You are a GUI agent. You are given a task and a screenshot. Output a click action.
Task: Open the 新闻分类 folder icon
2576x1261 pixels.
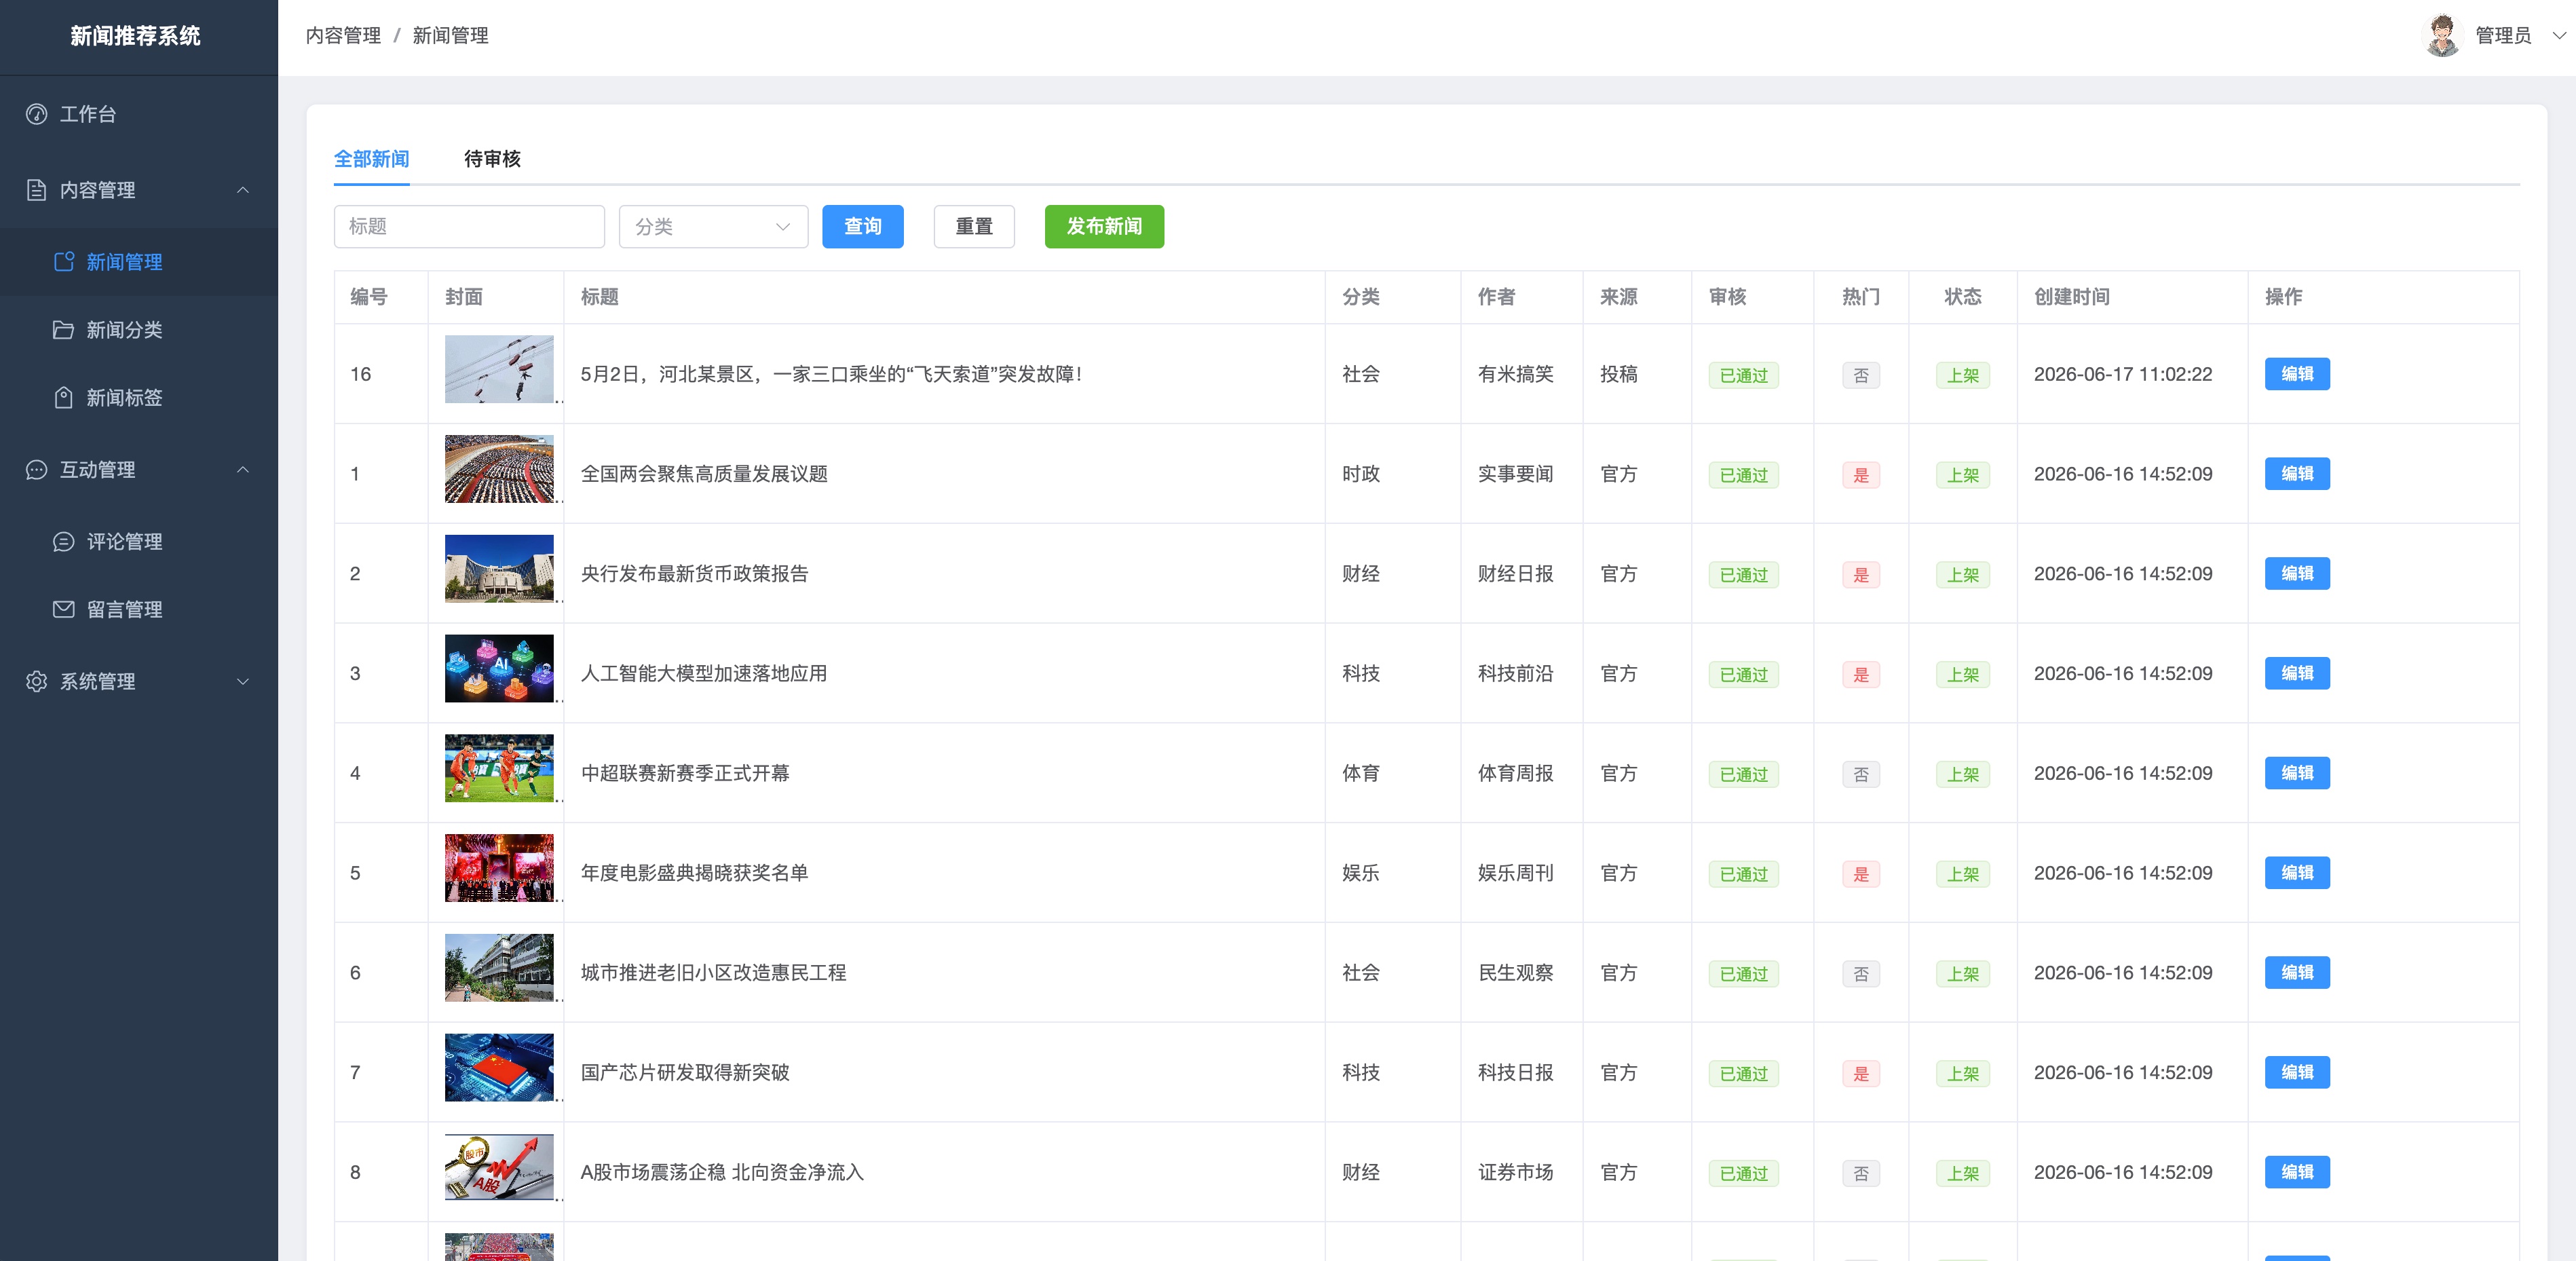(x=63, y=330)
